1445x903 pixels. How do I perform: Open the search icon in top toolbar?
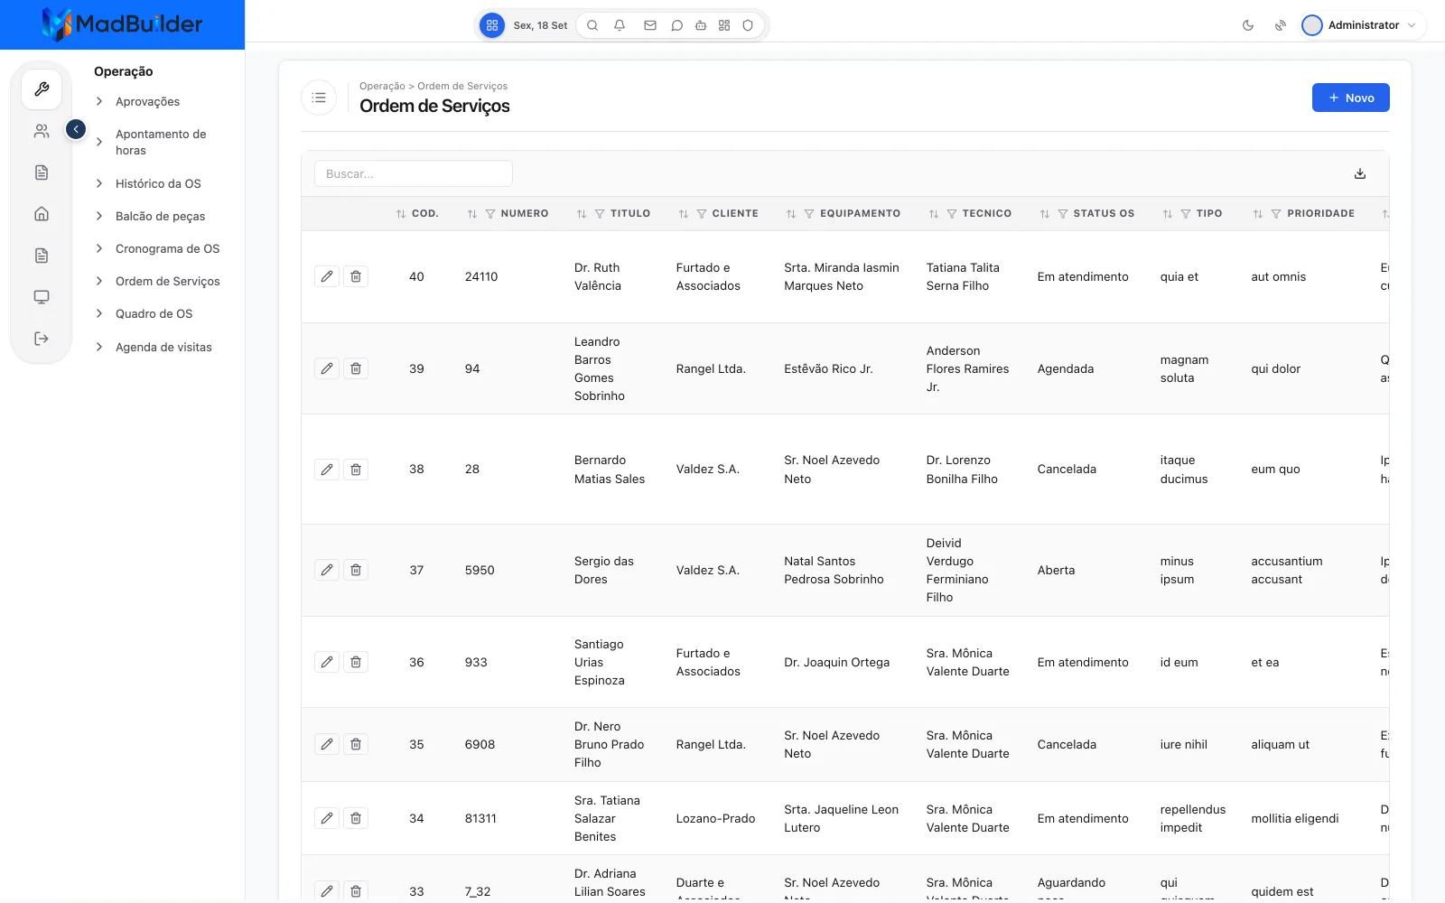592,25
